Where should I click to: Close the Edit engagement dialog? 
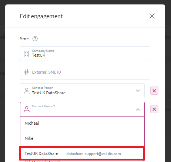coord(152,16)
